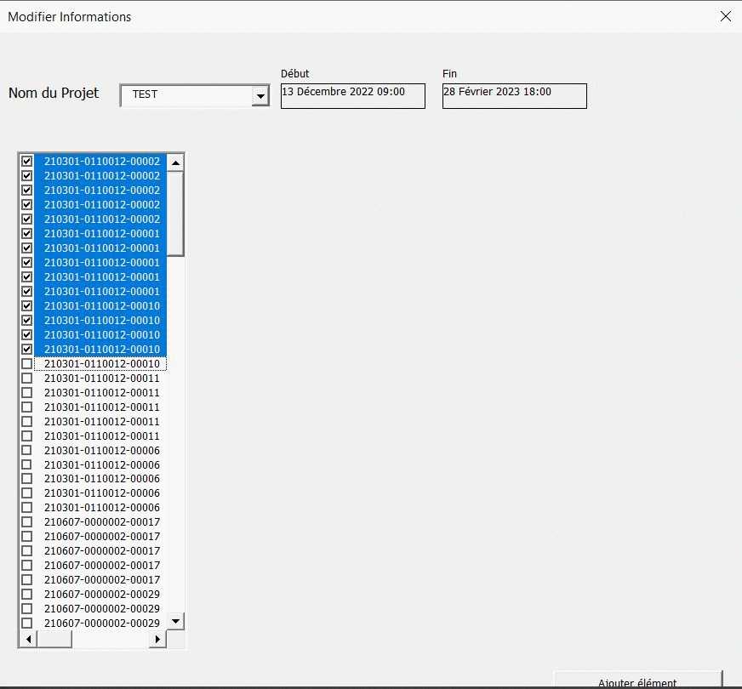Check the first 210301-0110012-00011 checkbox
This screenshot has height=689, width=742.
(x=27, y=379)
